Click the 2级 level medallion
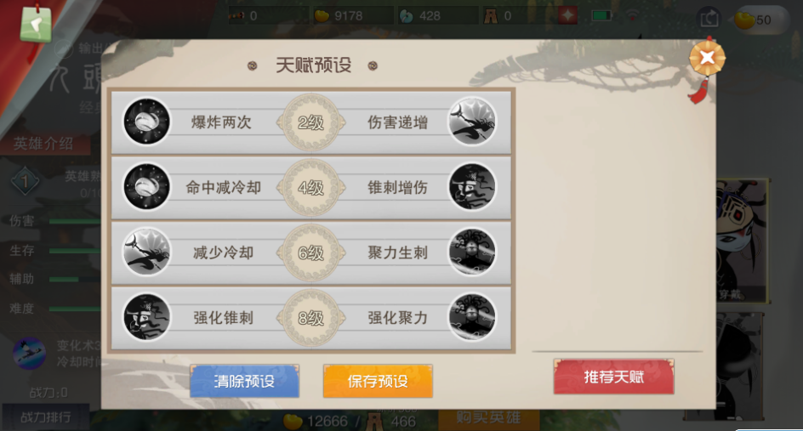Image resolution: width=803 pixels, height=431 pixels. [310, 122]
